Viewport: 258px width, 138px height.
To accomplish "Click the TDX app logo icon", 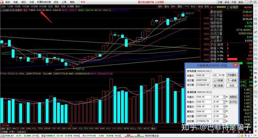I will tap(2, 2).
